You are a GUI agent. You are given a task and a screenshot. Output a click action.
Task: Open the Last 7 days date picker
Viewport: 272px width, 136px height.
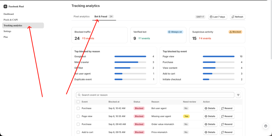point(218,17)
